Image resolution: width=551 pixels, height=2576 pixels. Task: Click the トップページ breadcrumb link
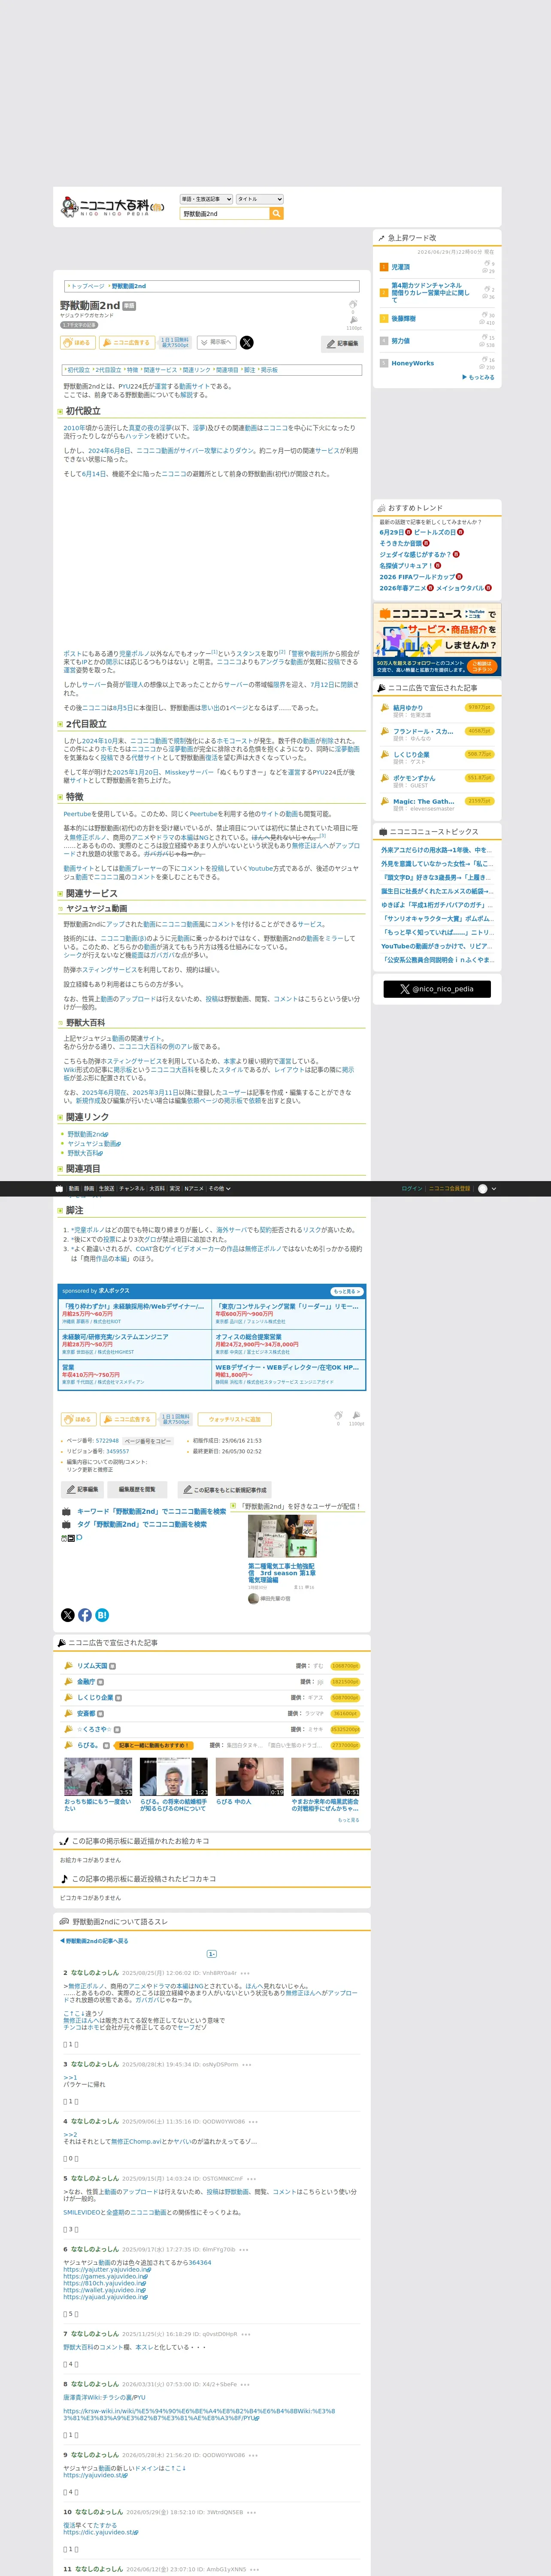pyautogui.click(x=87, y=286)
